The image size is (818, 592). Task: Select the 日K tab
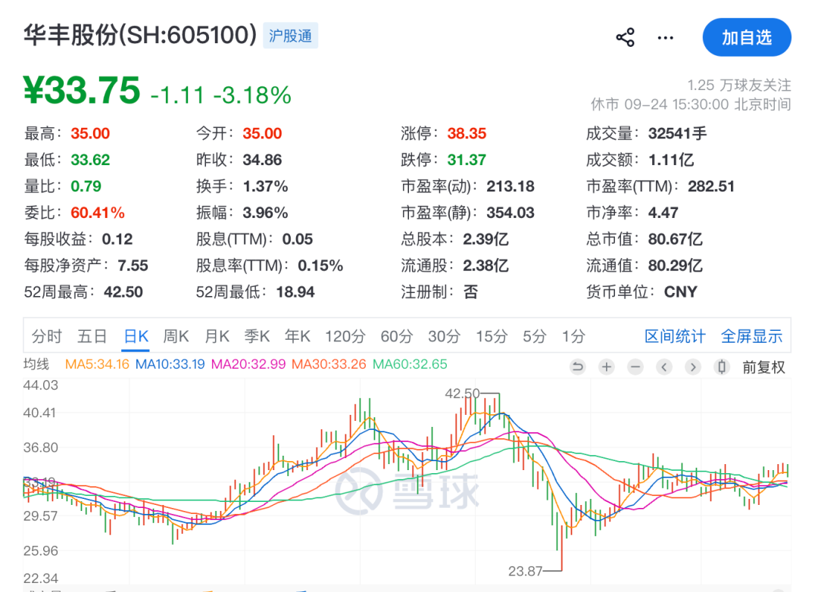(136, 336)
